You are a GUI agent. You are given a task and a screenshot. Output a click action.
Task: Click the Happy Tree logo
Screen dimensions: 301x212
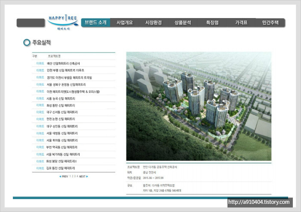[x=63, y=22]
